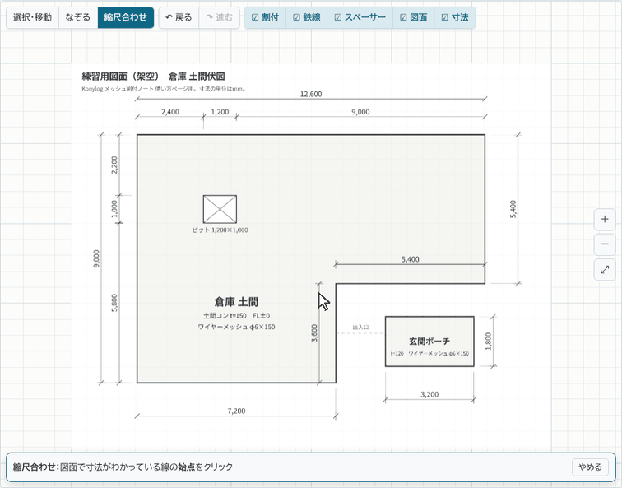Click the 土間コン t=150 FL±0 note
The height and width of the screenshot is (488, 622).
click(236, 316)
